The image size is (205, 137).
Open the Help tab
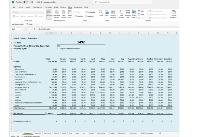(86, 7)
